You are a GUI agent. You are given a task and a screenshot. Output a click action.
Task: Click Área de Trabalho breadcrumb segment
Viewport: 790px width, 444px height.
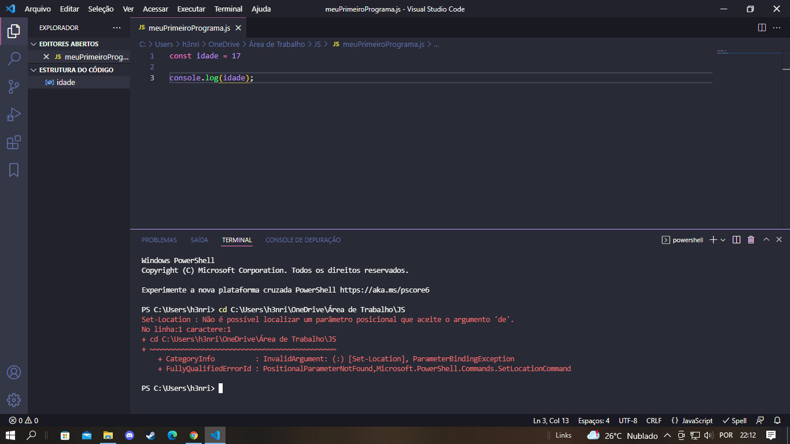[x=277, y=44]
